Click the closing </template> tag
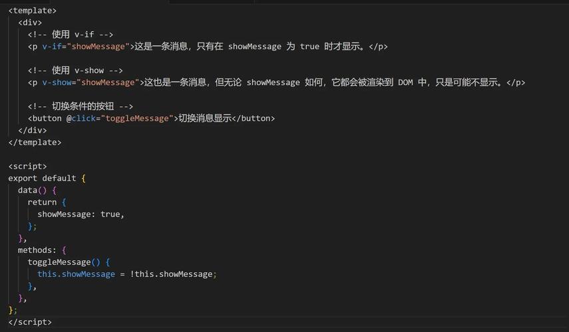Viewport: 569px width, 332px height. (35, 142)
